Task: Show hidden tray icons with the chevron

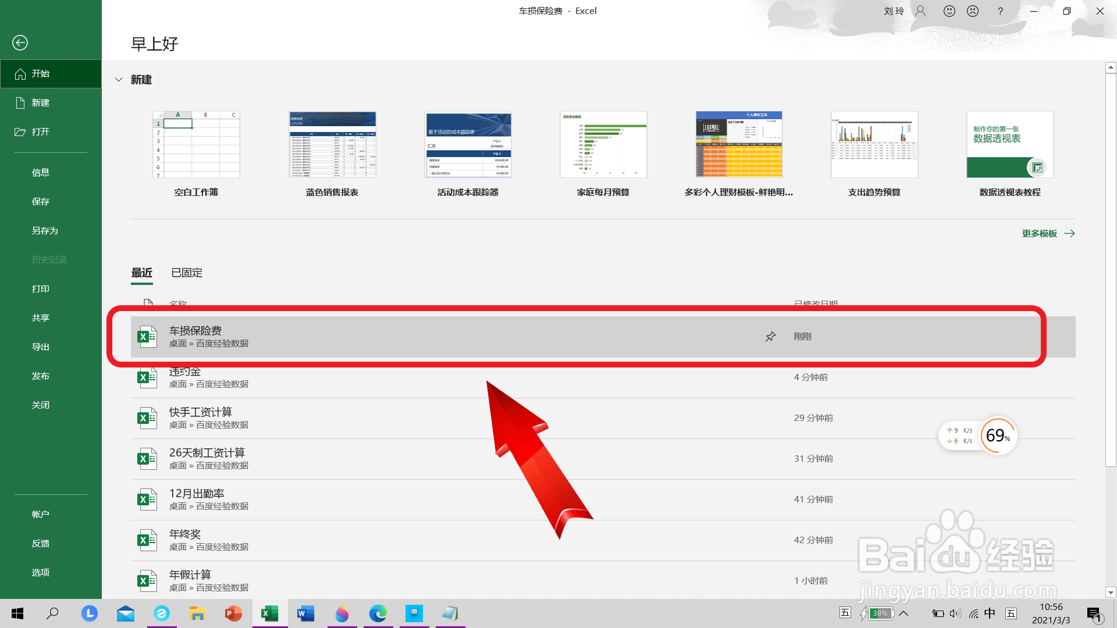Action: 903,613
